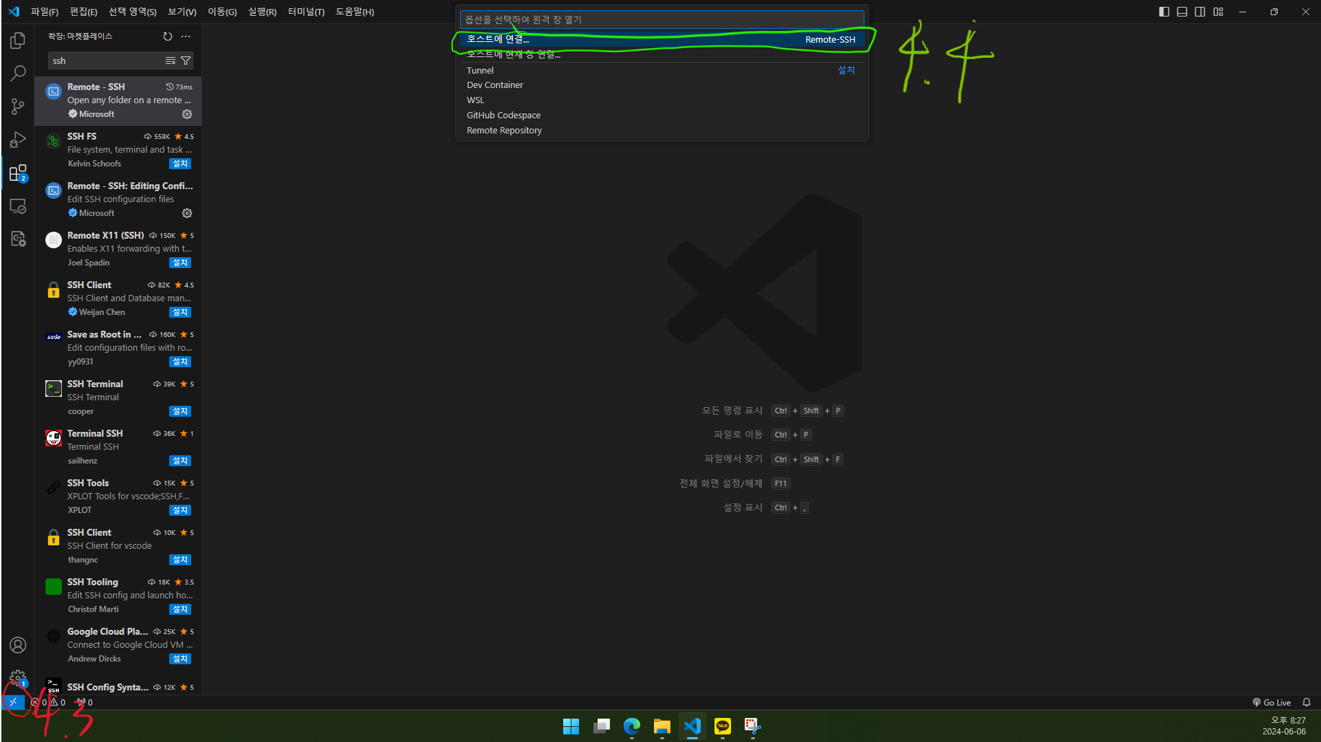The width and height of the screenshot is (1321, 742).
Task: Open File Explorer from the taskbar
Action: (x=662, y=726)
